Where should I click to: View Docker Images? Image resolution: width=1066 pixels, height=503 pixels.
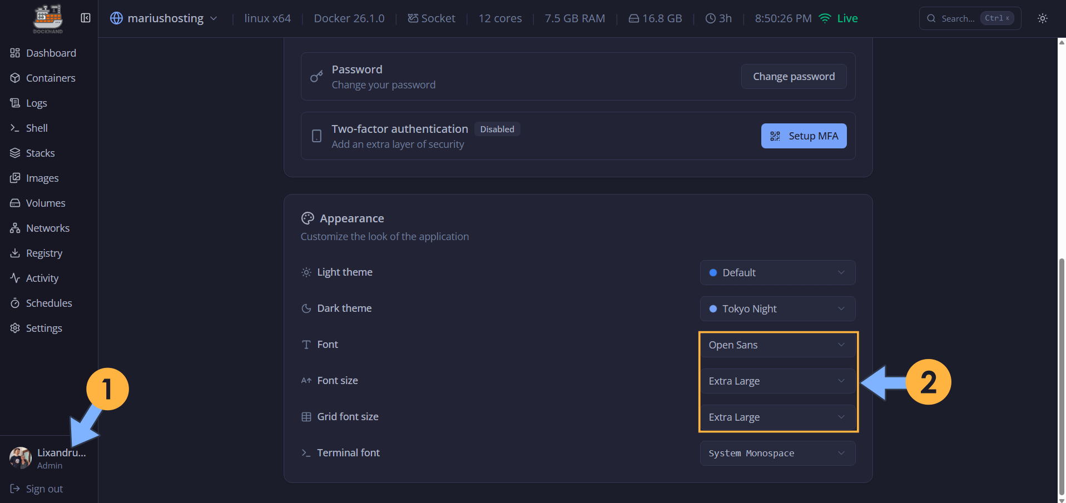click(x=42, y=178)
